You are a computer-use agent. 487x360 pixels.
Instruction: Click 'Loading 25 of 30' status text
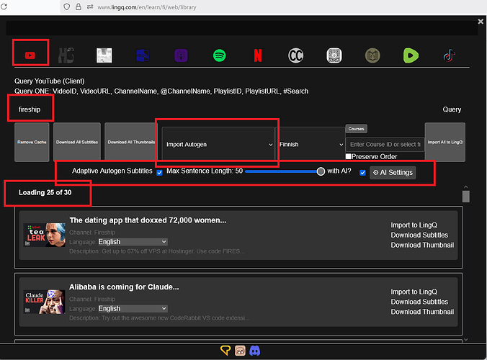click(x=45, y=192)
